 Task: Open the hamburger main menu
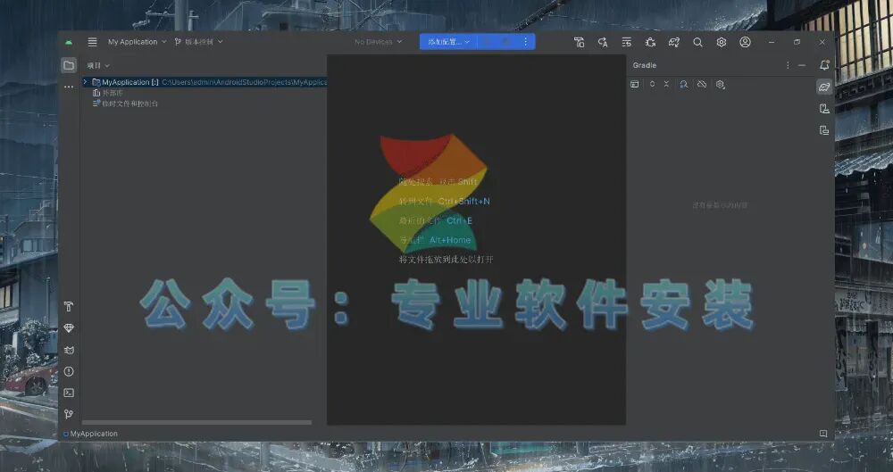92,42
